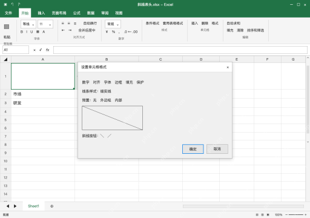This screenshot has width=310, height=218.
Task: Apply the down-sloping diagonal border button (＼)
Action: (x=102, y=136)
